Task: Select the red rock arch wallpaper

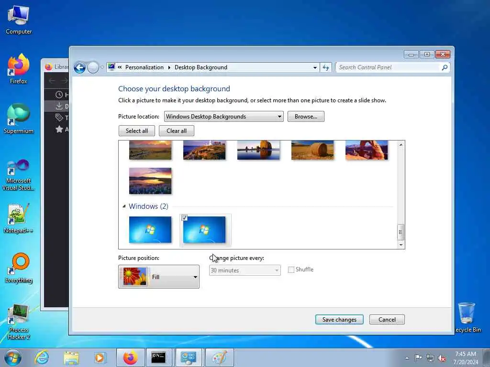Action: (367, 150)
